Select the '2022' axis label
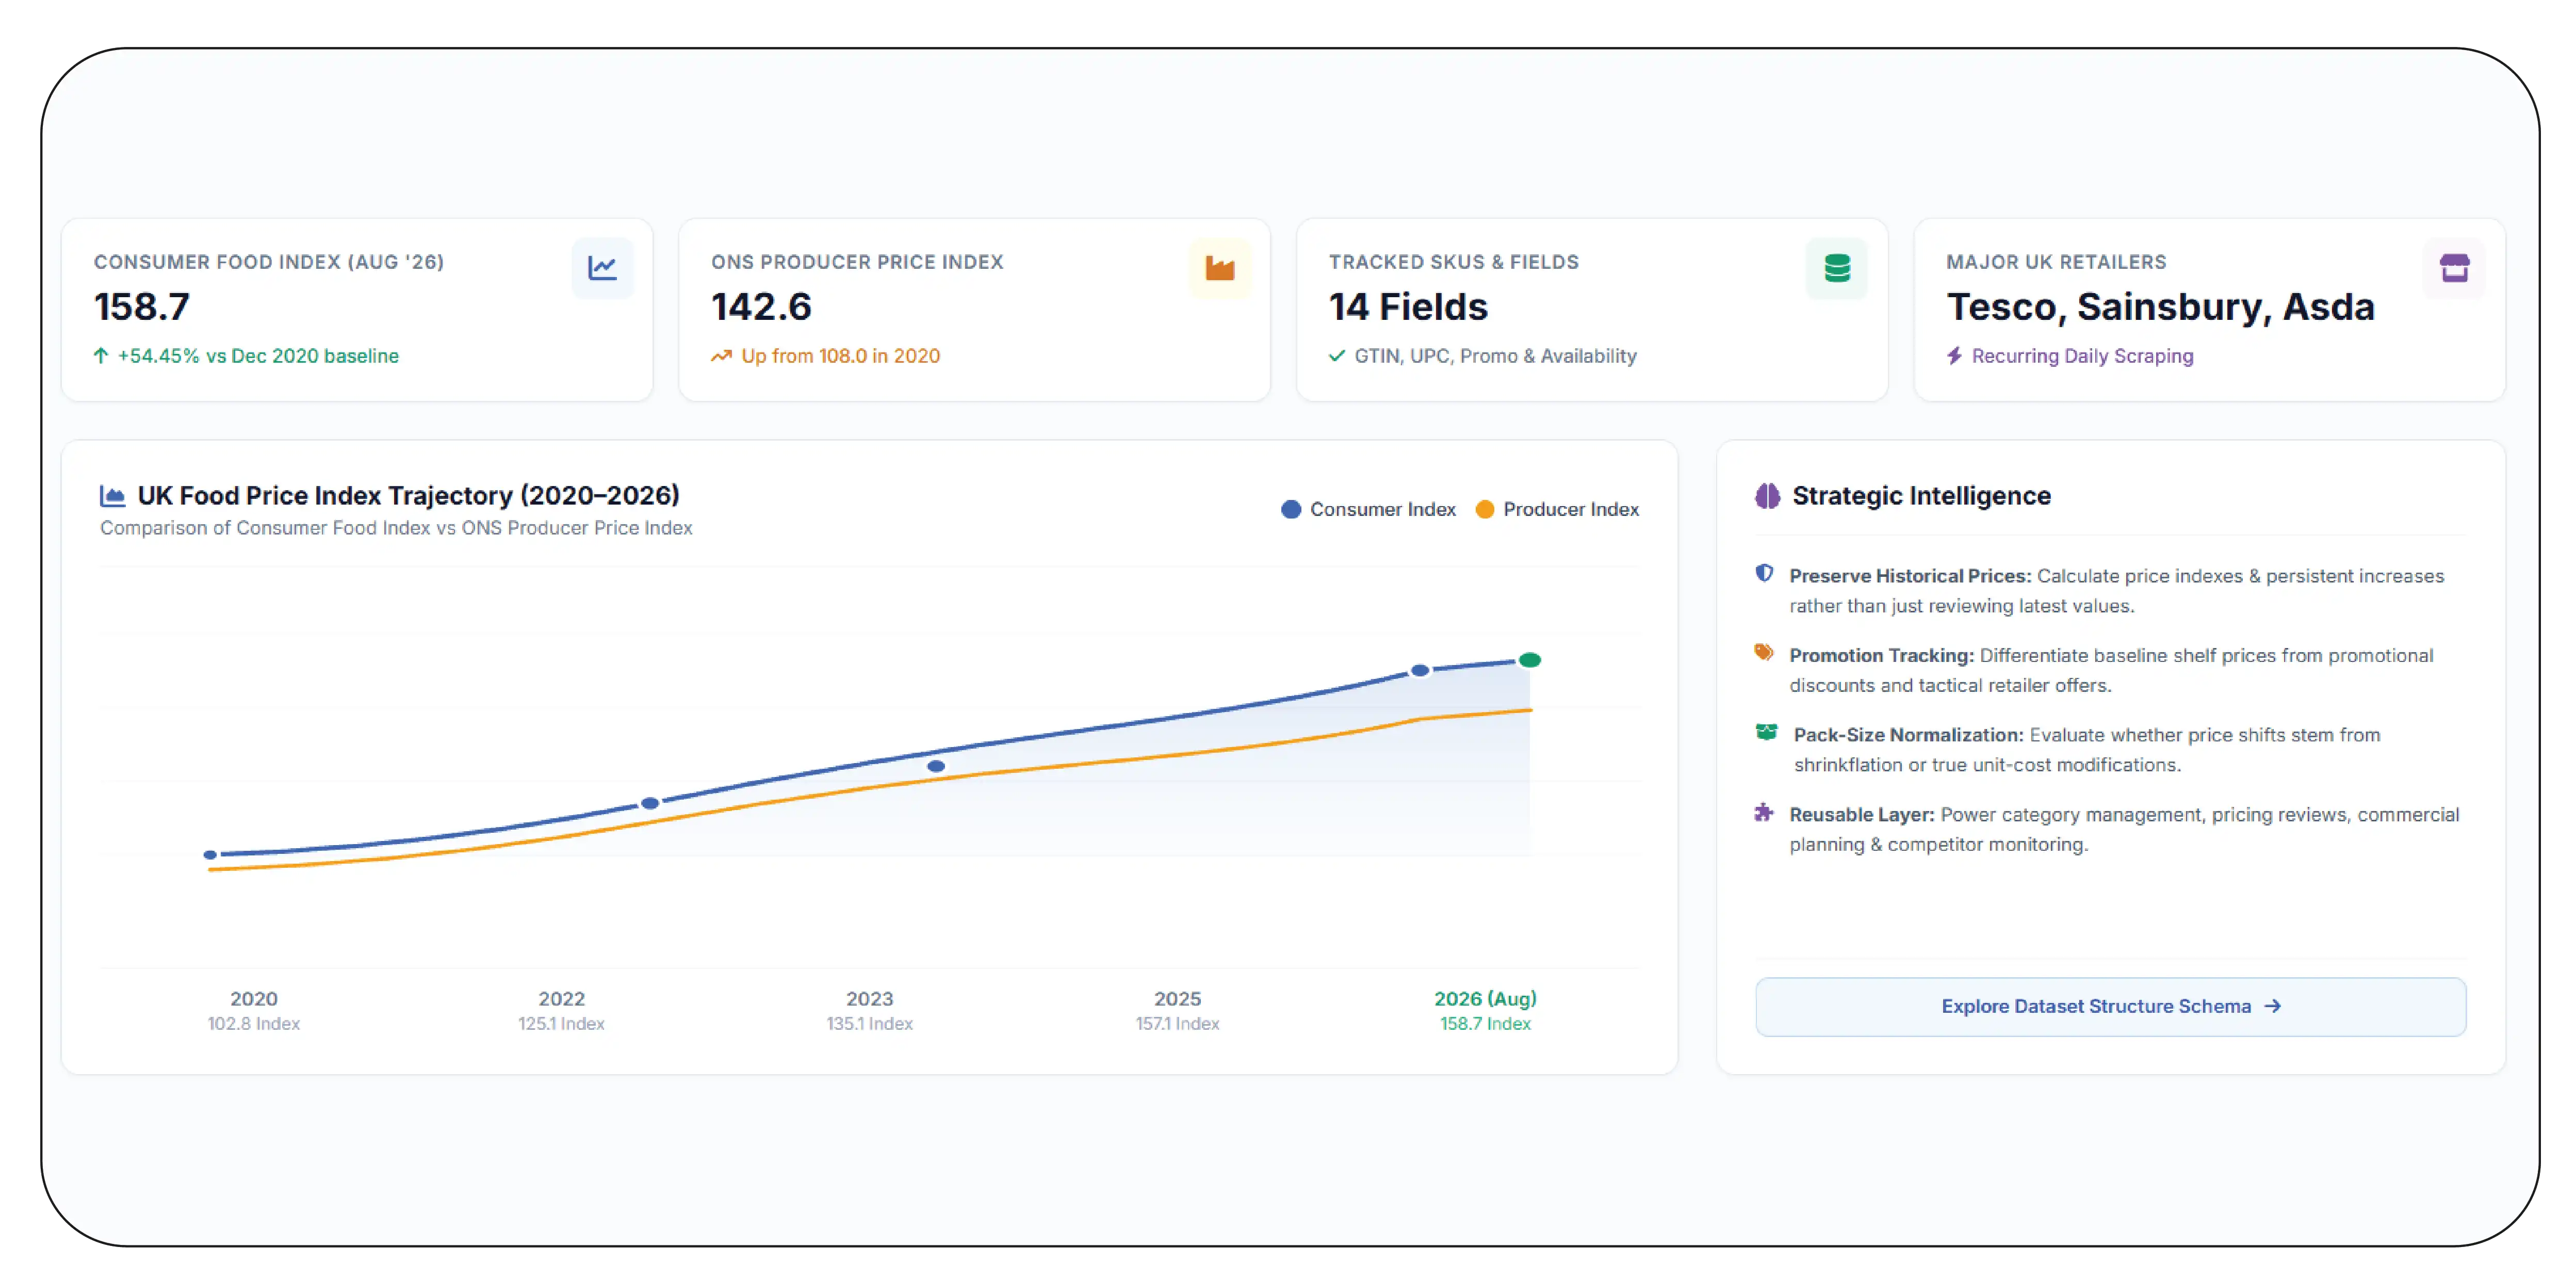The width and height of the screenshot is (2576, 1279). pos(561,999)
